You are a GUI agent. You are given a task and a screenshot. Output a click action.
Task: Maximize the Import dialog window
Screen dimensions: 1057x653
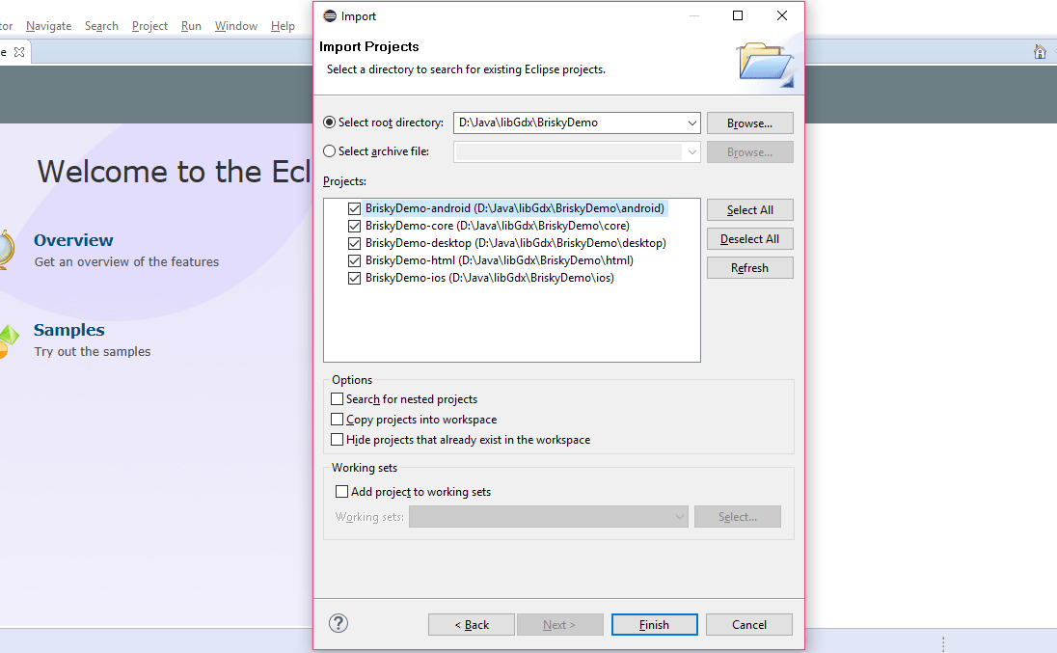click(x=738, y=15)
